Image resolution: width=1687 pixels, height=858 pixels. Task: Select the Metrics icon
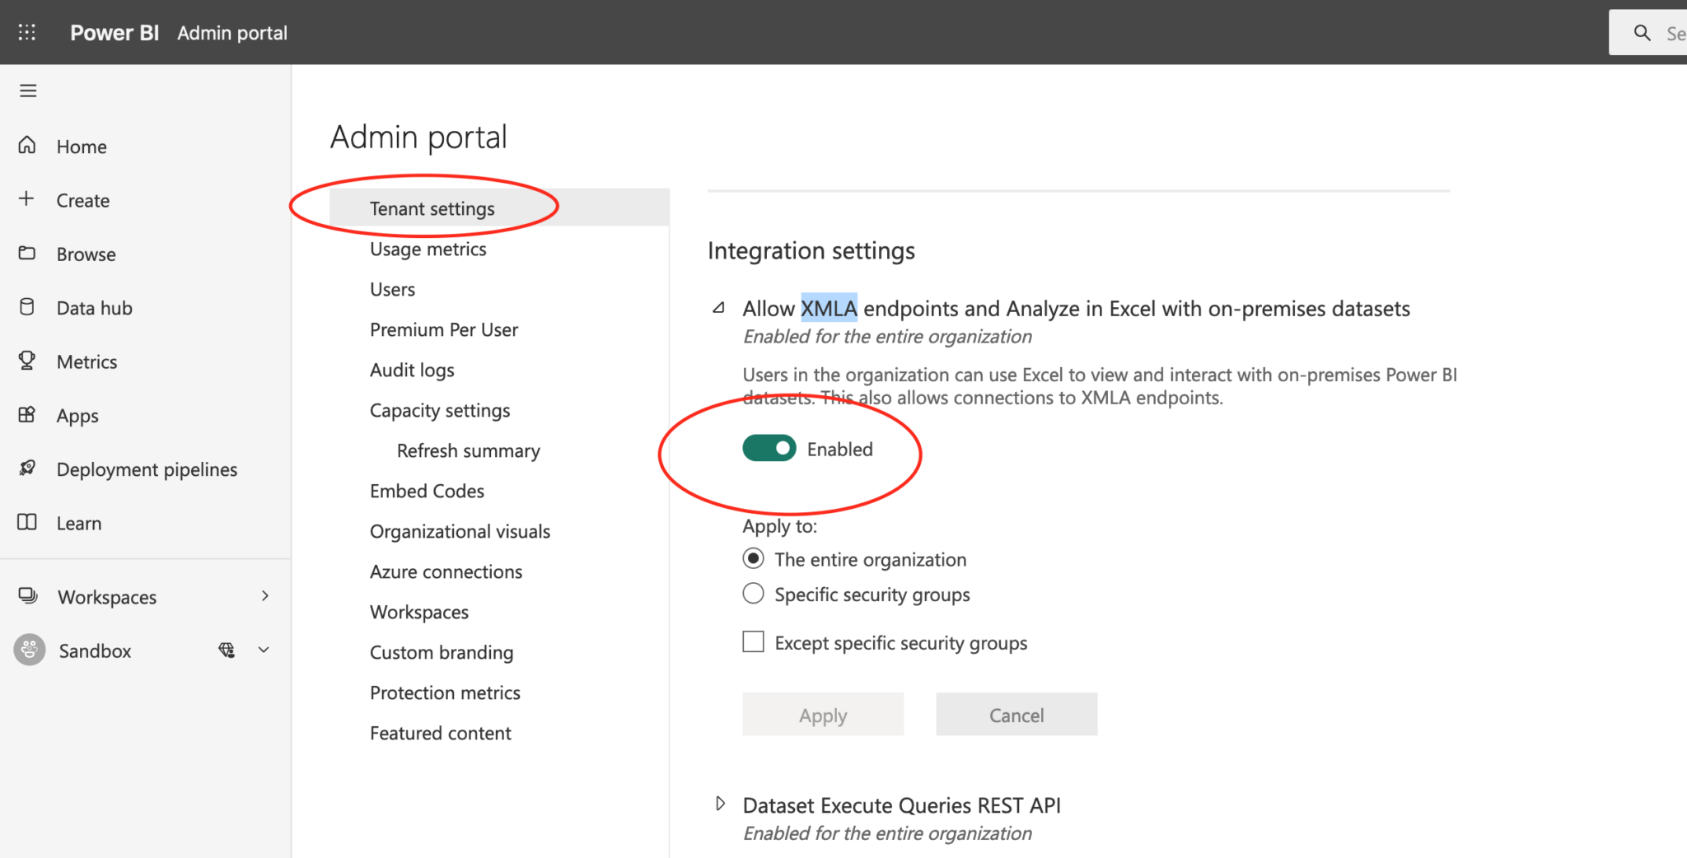coord(27,361)
